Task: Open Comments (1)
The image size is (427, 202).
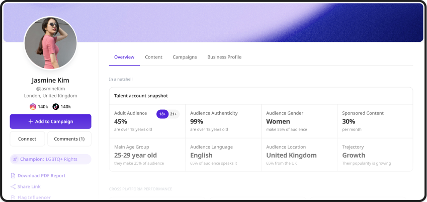Action: pyautogui.click(x=69, y=139)
